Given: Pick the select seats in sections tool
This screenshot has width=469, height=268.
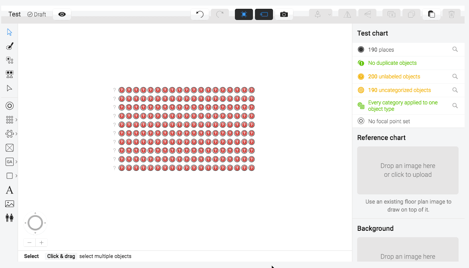Looking at the screenshot, I should click(x=10, y=74).
